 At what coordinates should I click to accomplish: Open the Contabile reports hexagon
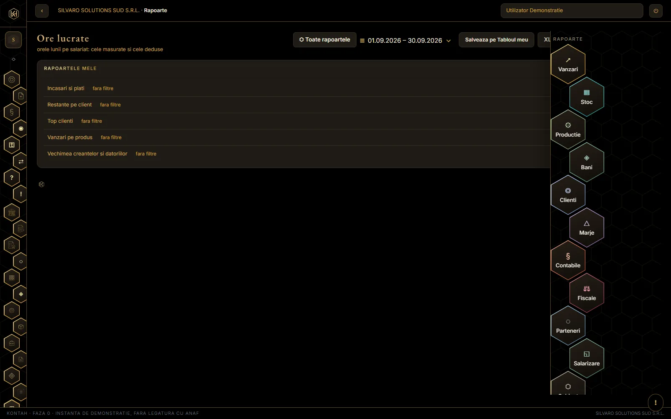[x=568, y=260]
